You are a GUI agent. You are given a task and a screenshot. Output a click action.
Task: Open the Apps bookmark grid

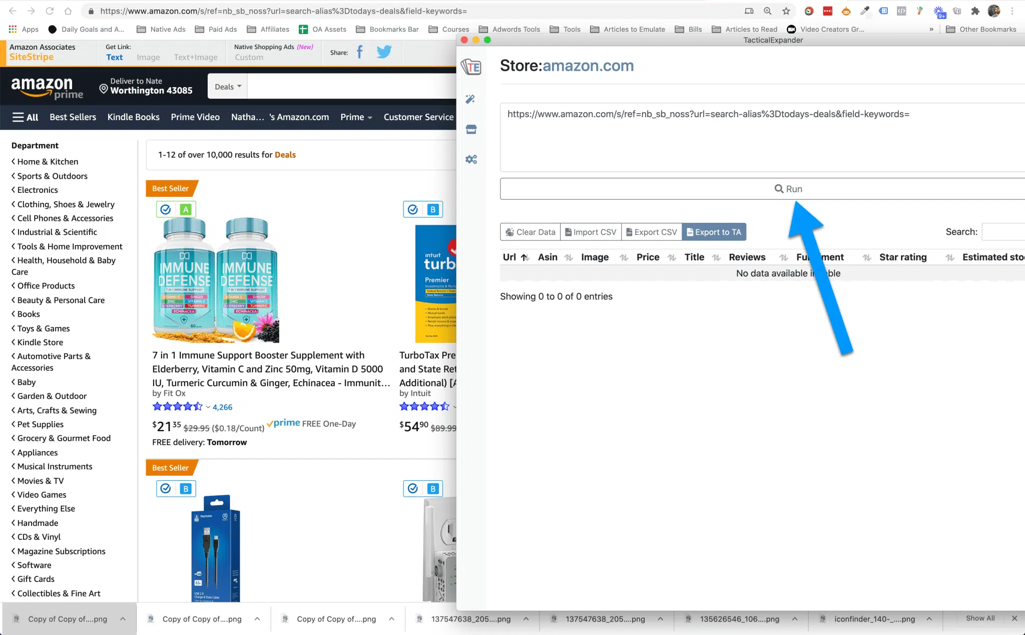24,29
